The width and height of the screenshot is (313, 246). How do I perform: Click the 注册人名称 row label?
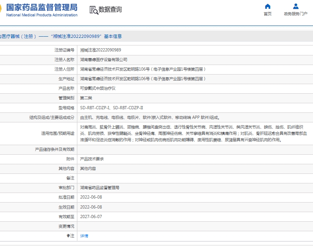64,60
